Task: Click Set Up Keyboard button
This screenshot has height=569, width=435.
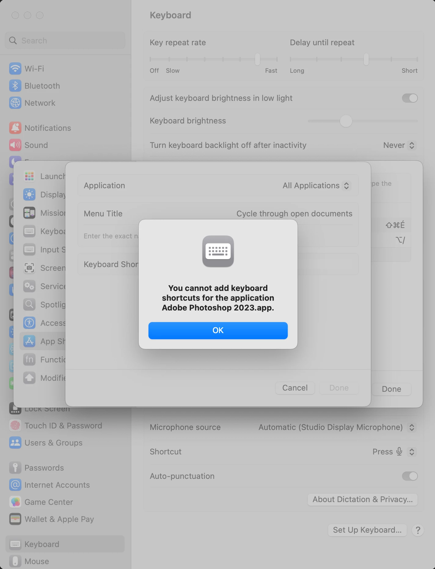Action: pyautogui.click(x=367, y=530)
